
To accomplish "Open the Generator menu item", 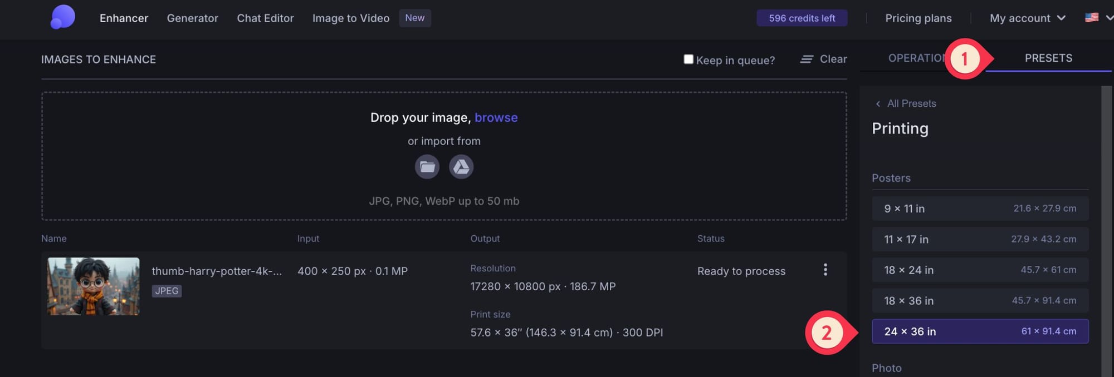I will [192, 18].
